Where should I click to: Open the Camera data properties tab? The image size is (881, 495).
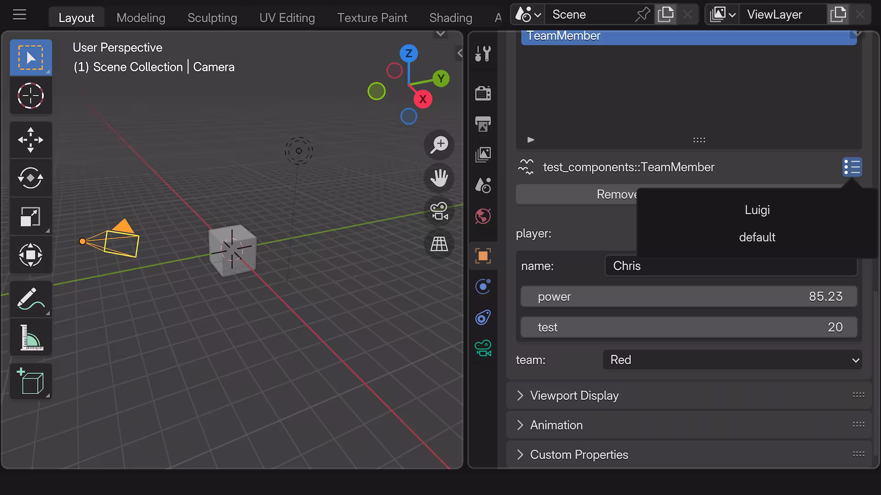pos(483,348)
